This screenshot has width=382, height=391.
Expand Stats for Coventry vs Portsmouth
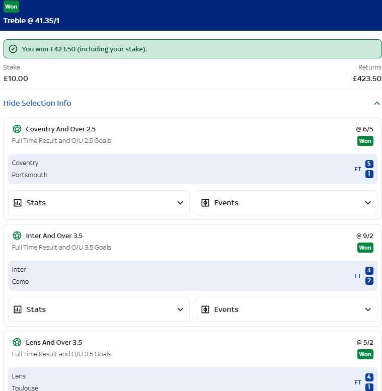click(x=99, y=203)
